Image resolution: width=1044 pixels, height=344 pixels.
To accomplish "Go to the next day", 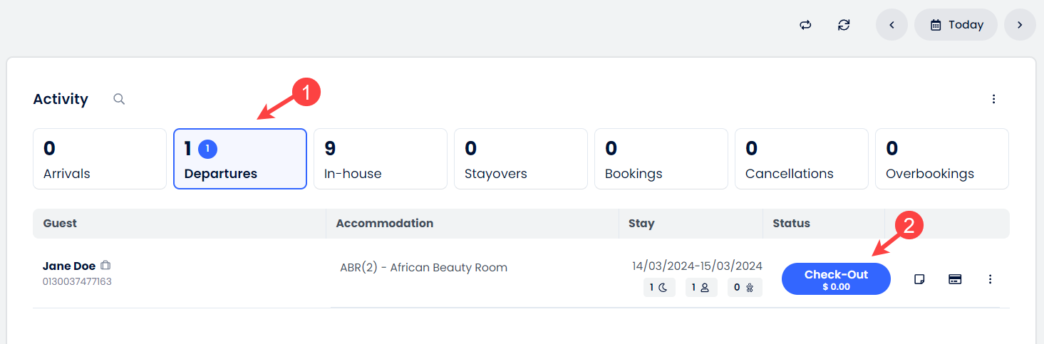I will click(x=1020, y=25).
